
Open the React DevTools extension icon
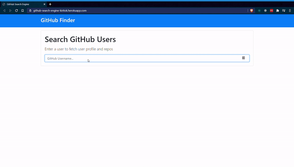[265, 11]
